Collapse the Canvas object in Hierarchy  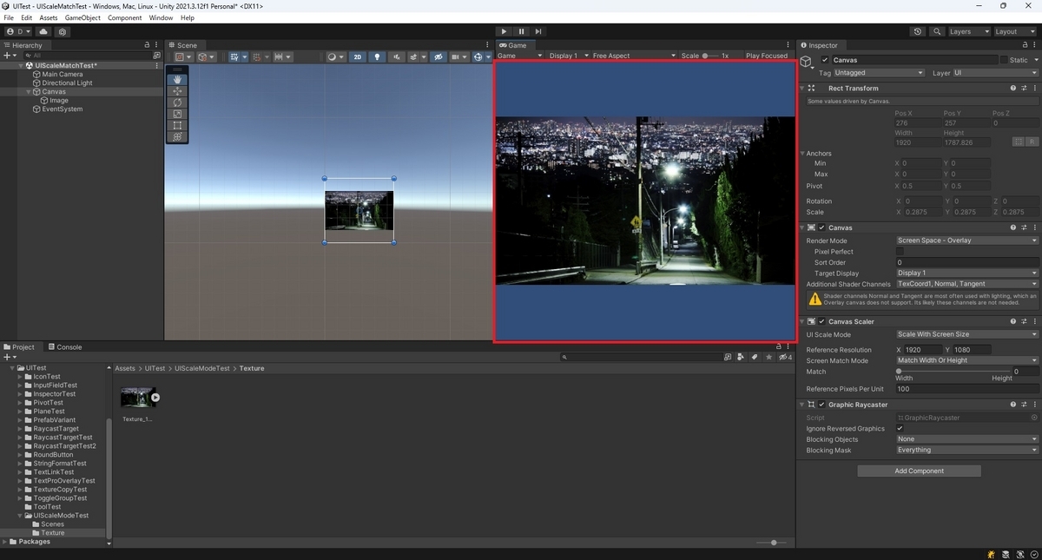[28, 92]
